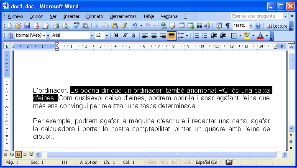Insert a table from toolbar
The image size is (297, 168).
(182, 25)
